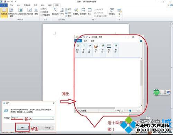
Task: Switch to Draft view (草稿)
Action: [x=36, y=11]
